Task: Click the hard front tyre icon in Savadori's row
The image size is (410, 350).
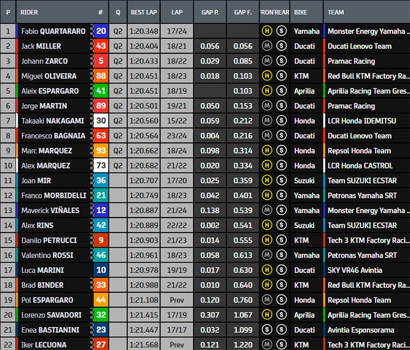Action: point(267,315)
